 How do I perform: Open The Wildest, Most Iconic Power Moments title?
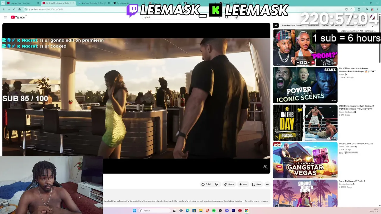357,70
